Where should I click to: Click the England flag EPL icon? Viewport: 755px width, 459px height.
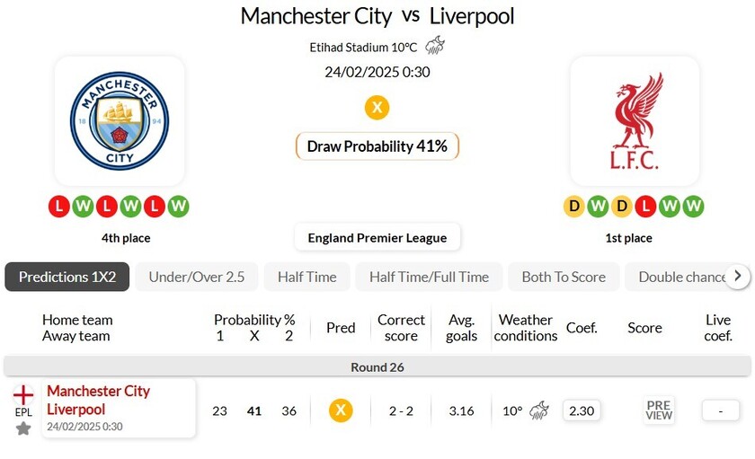23,394
